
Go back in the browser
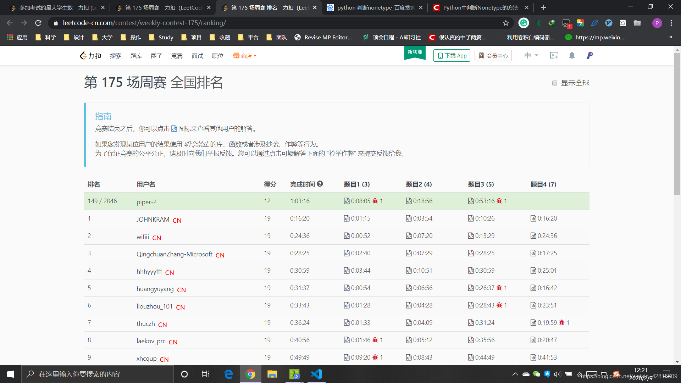pos(10,23)
